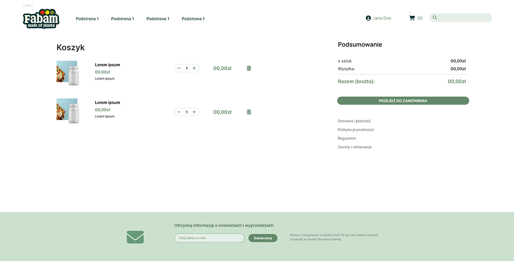Click the Twój adres e-mail input field

[x=209, y=237]
